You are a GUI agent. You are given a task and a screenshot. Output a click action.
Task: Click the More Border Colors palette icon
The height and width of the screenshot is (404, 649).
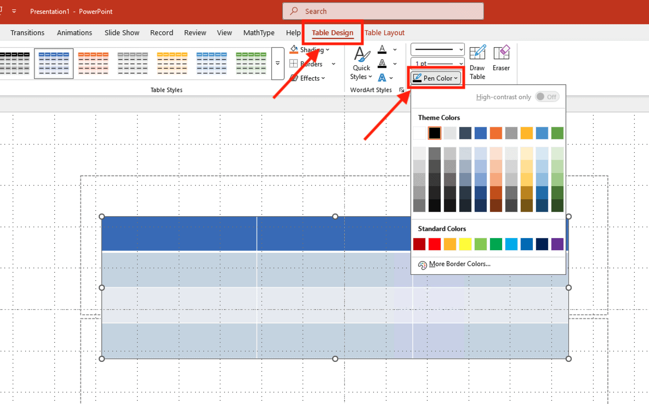(x=422, y=264)
